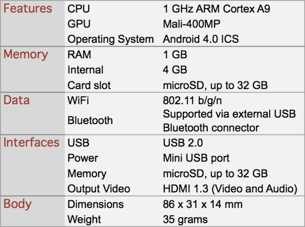Click the '86 x 31 x 14 mm' dimensions
305x227 pixels.
[203, 204]
